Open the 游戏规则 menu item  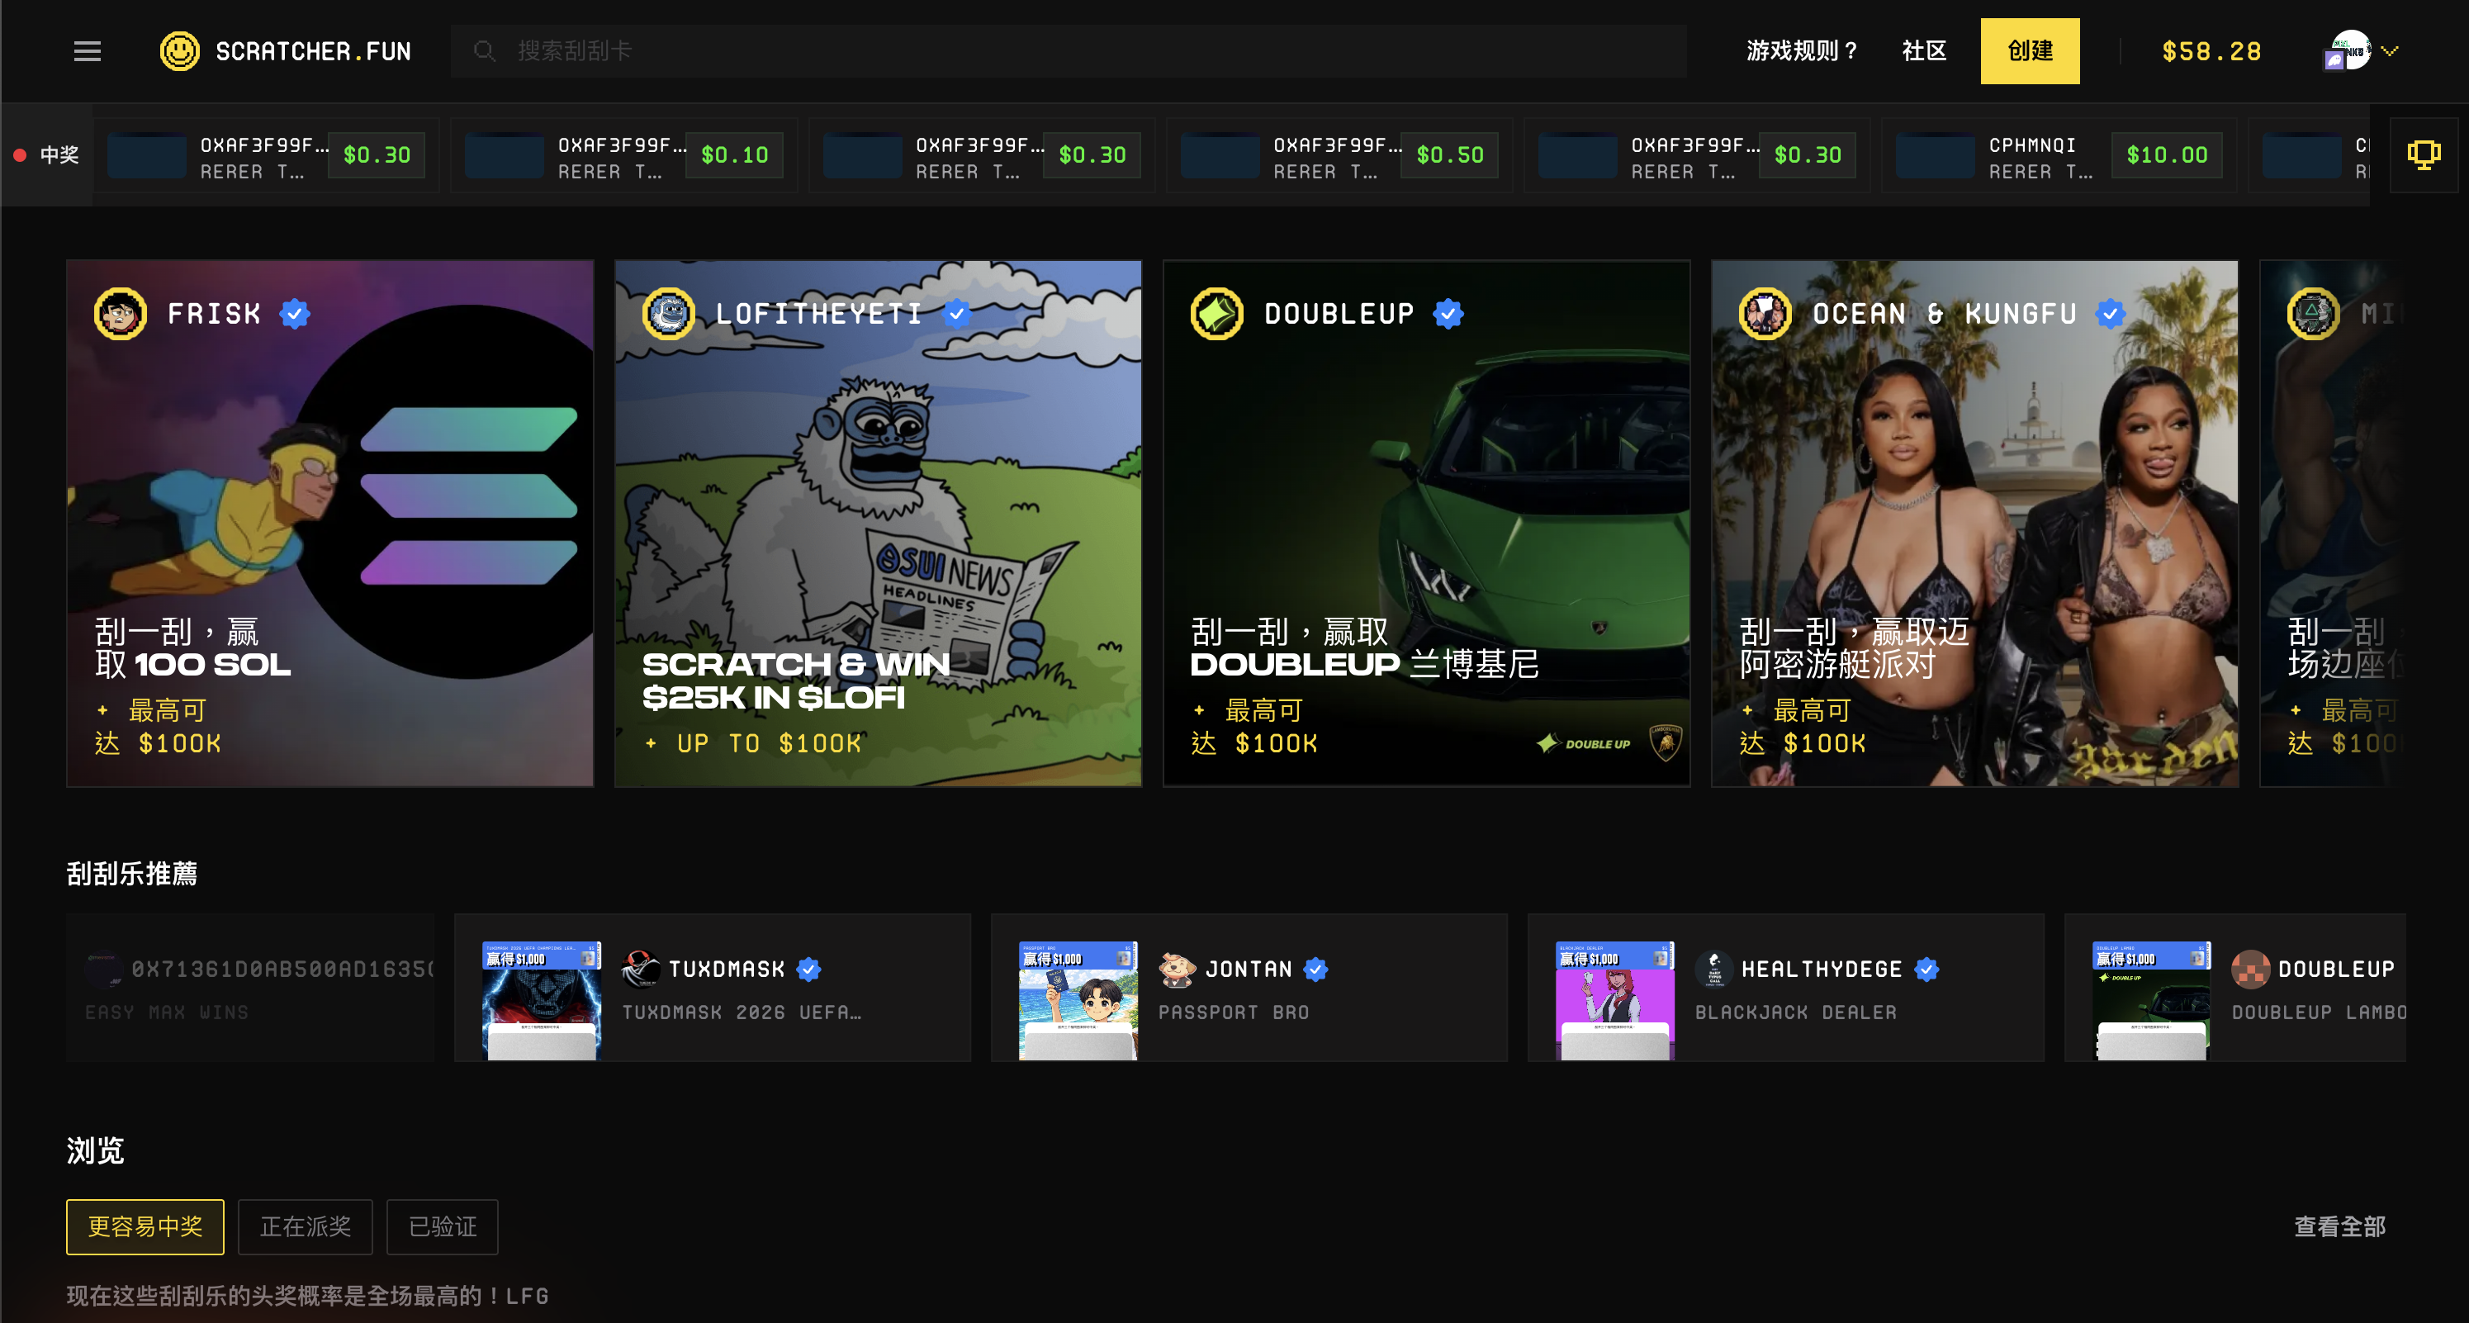[1801, 51]
